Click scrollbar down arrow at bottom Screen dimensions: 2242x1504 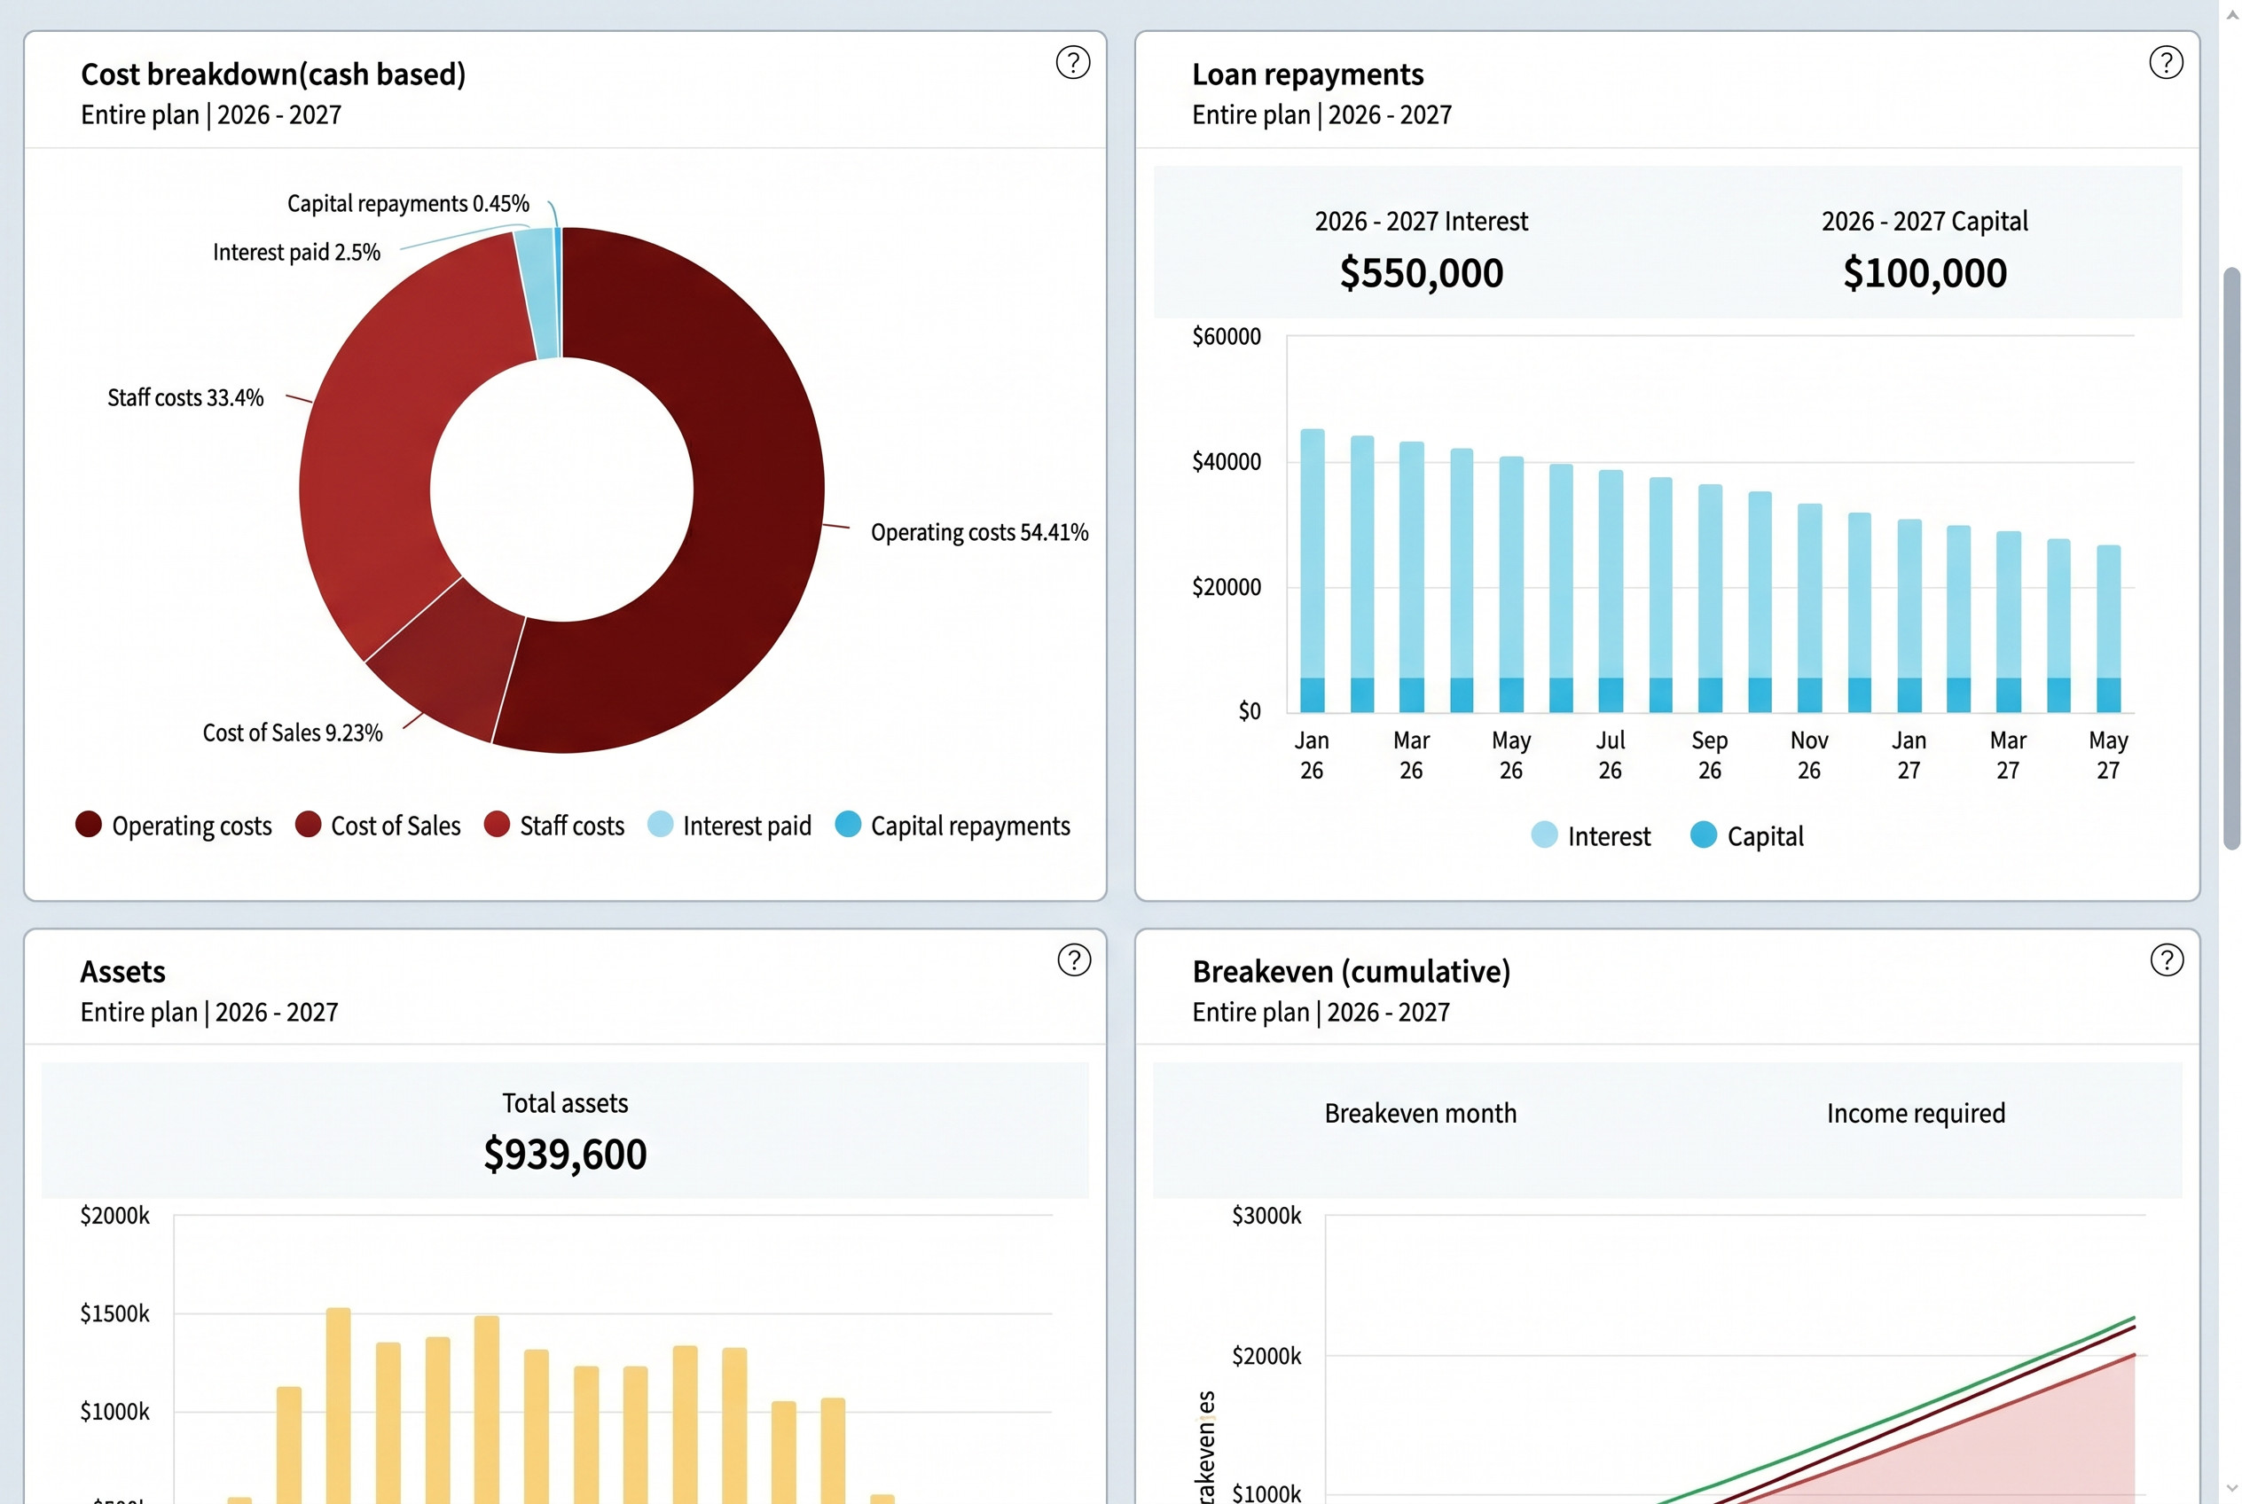(x=2231, y=1490)
